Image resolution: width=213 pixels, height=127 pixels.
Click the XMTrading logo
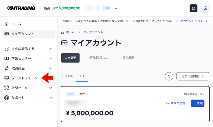coord(21,8)
